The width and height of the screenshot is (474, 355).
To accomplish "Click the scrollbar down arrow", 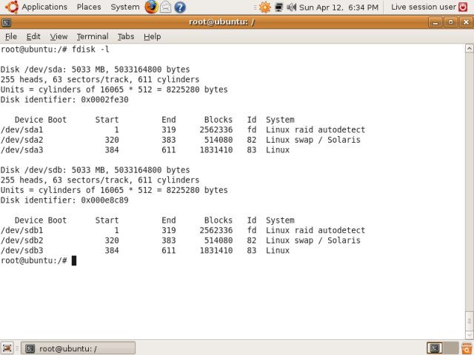I will (469, 334).
